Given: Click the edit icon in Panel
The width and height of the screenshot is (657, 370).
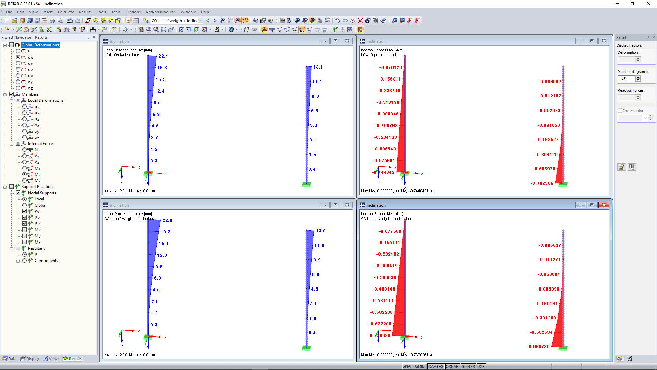Looking at the screenshot, I should (621, 167).
